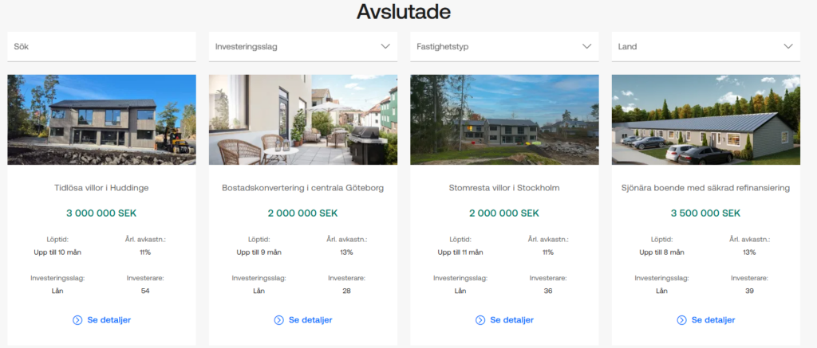Viewport: 817px width, 348px height.
Task: Expand the Fastighetstyp dropdown chevron
Action: [586, 46]
